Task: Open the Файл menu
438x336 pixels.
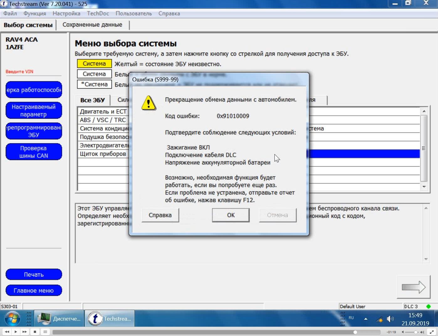Action: coord(10,13)
